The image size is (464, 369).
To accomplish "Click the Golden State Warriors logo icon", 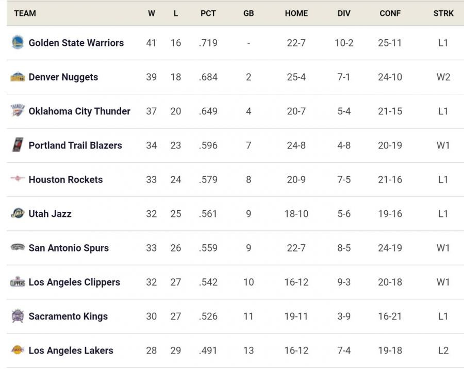I will pos(18,43).
